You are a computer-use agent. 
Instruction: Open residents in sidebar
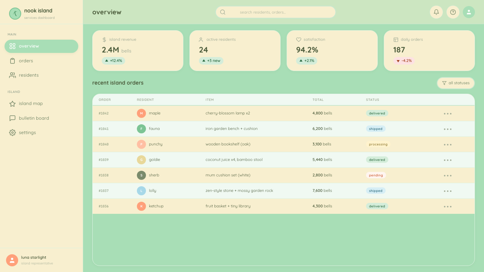[x=42, y=75]
